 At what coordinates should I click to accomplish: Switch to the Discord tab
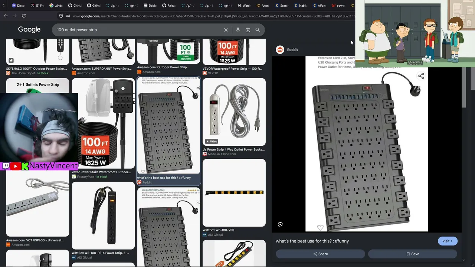pyautogui.click(x=19, y=6)
